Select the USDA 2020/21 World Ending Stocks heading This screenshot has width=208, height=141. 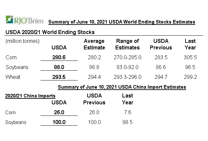[50, 32]
